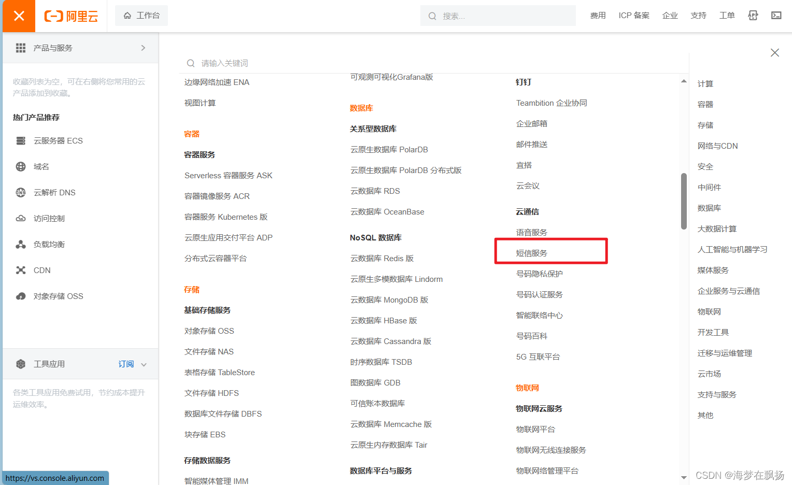Click the top 搜索 input field
The image size is (792, 485).
498,16
